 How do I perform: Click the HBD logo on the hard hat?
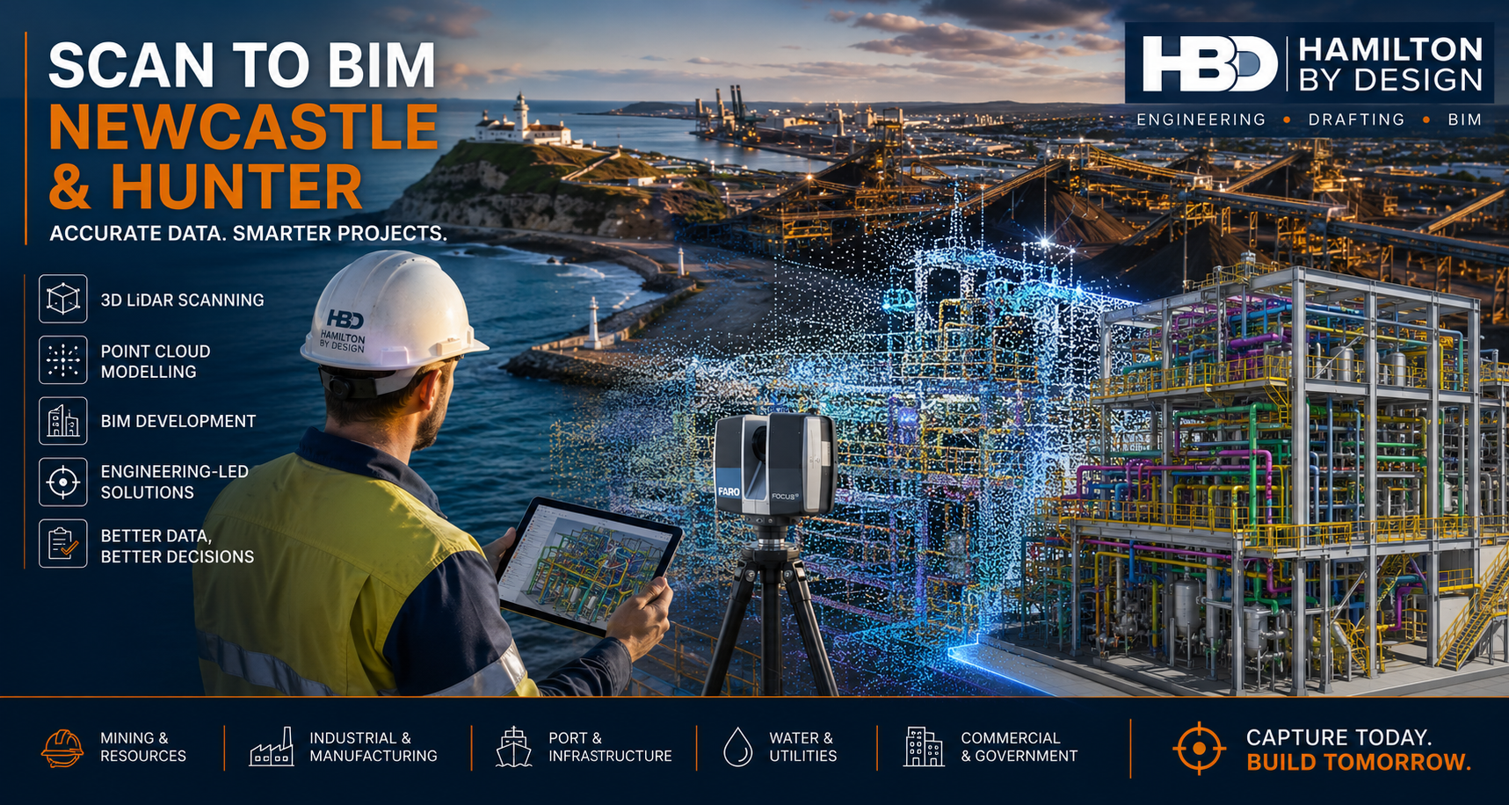tap(345, 319)
